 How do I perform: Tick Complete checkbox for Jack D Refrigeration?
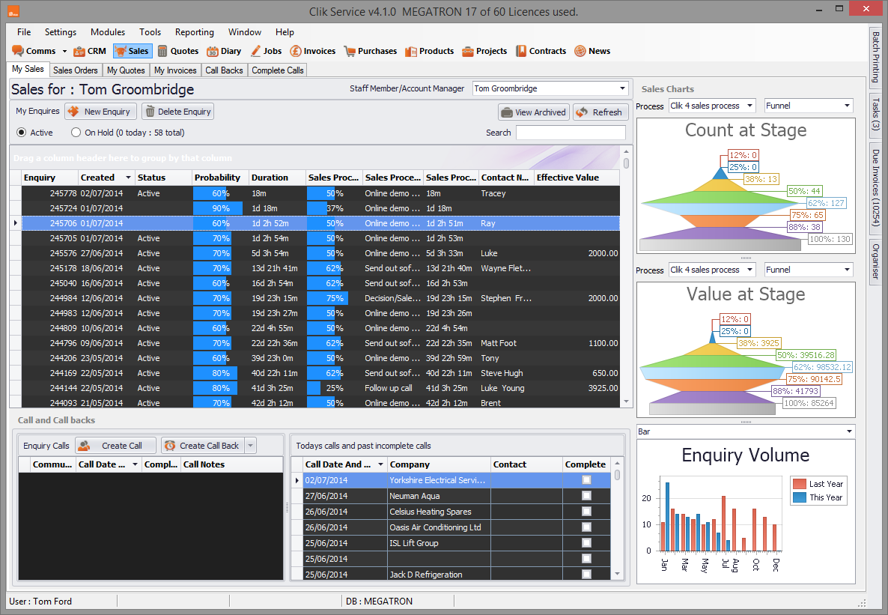coord(586,575)
